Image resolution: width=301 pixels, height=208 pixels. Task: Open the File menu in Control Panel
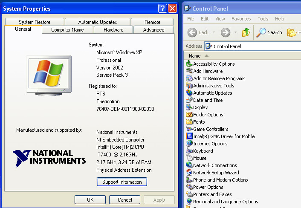point(191,19)
